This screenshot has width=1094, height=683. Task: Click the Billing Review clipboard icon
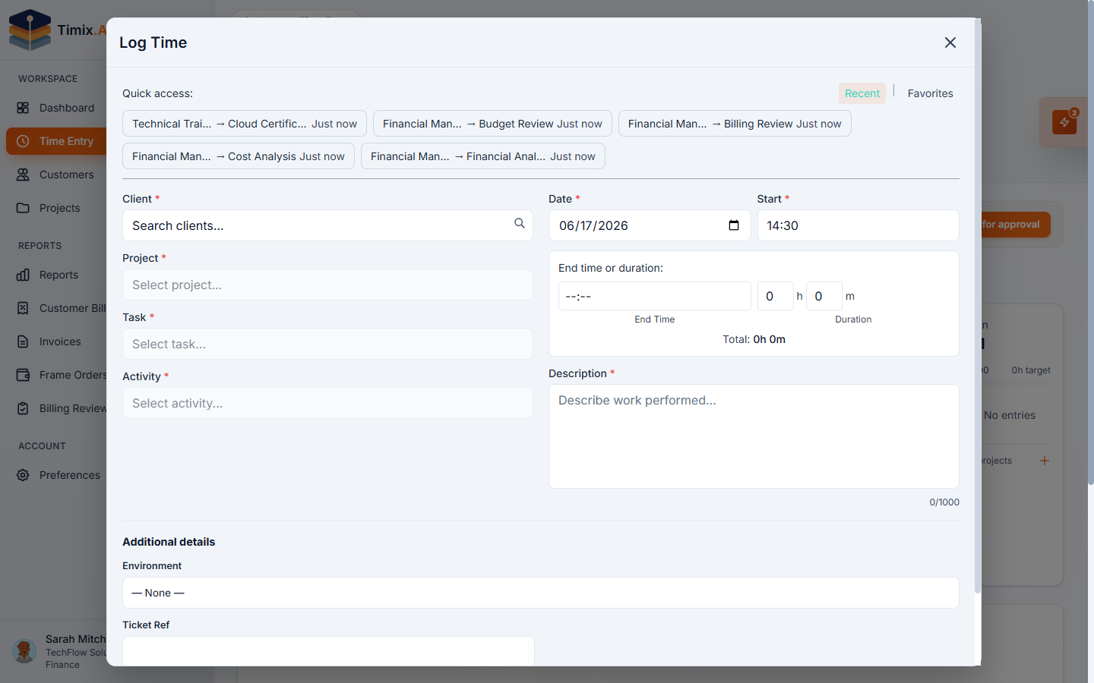pyautogui.click(x=23, y=408)
